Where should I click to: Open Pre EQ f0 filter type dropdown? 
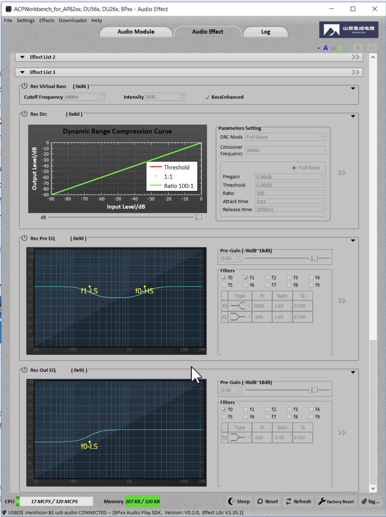coord(248,306)
